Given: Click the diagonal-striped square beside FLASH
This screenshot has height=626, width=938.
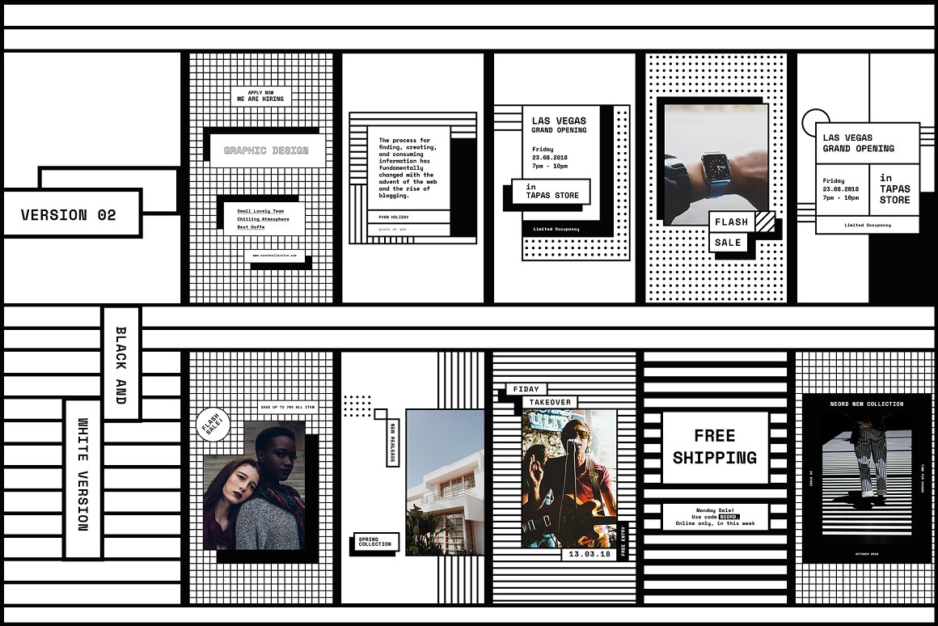Looking at the screenshot, I should (765, 221).
